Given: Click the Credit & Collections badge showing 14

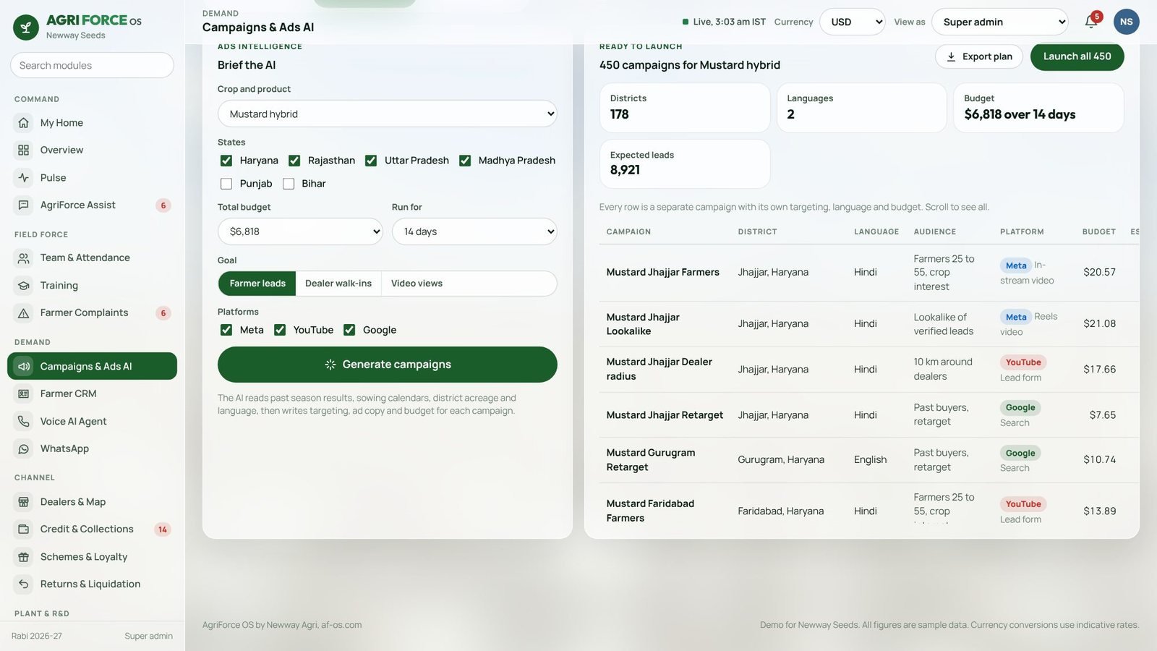Looking at the screenshot, I should point(163,529).
